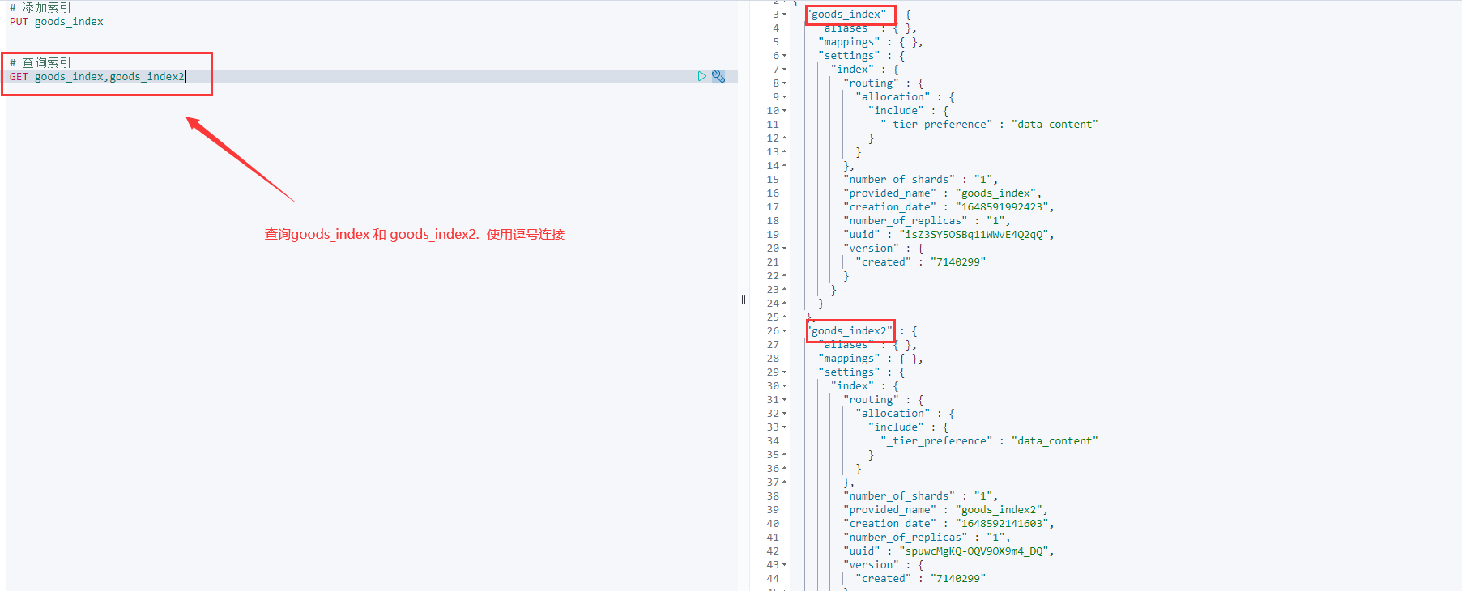1462x591 pixels.
Task: Click the fold-end marker at line 14
Action: [x=785, y=166]
